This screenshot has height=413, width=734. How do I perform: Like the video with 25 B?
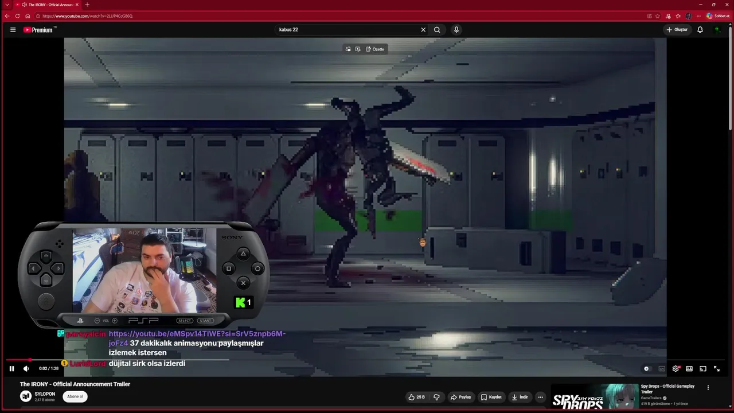tap(416, 397)
